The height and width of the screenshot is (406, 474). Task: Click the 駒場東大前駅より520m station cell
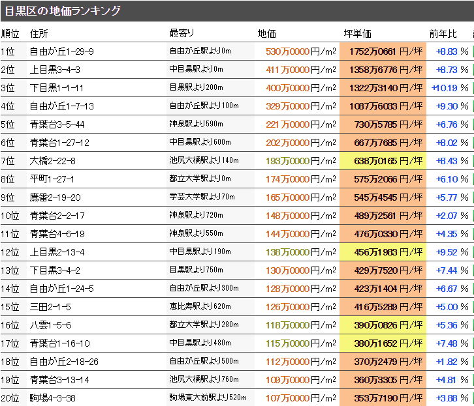[208, 398]
